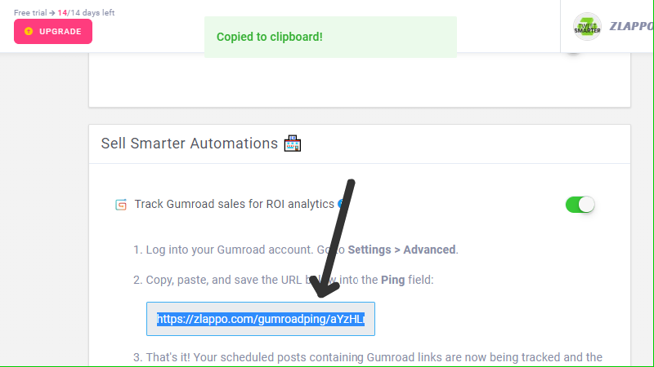Click the bold Ping word in step two
The height and width of the screenshot is (367, 654).
tap(393, 280)
